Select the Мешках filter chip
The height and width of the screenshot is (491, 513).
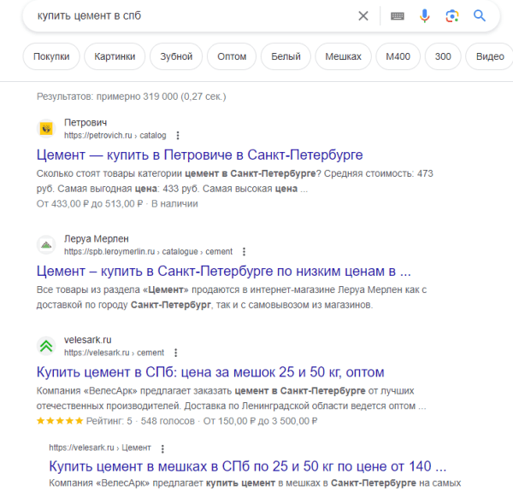[x=343, y=56]
